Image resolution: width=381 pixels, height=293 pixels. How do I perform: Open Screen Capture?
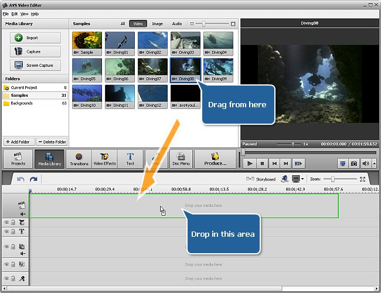point(35,65)
